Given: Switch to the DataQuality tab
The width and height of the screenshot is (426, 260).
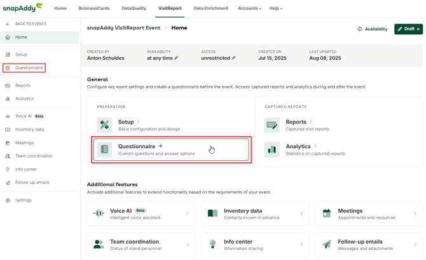Looking at the screenshot, I should pos(134,8).
